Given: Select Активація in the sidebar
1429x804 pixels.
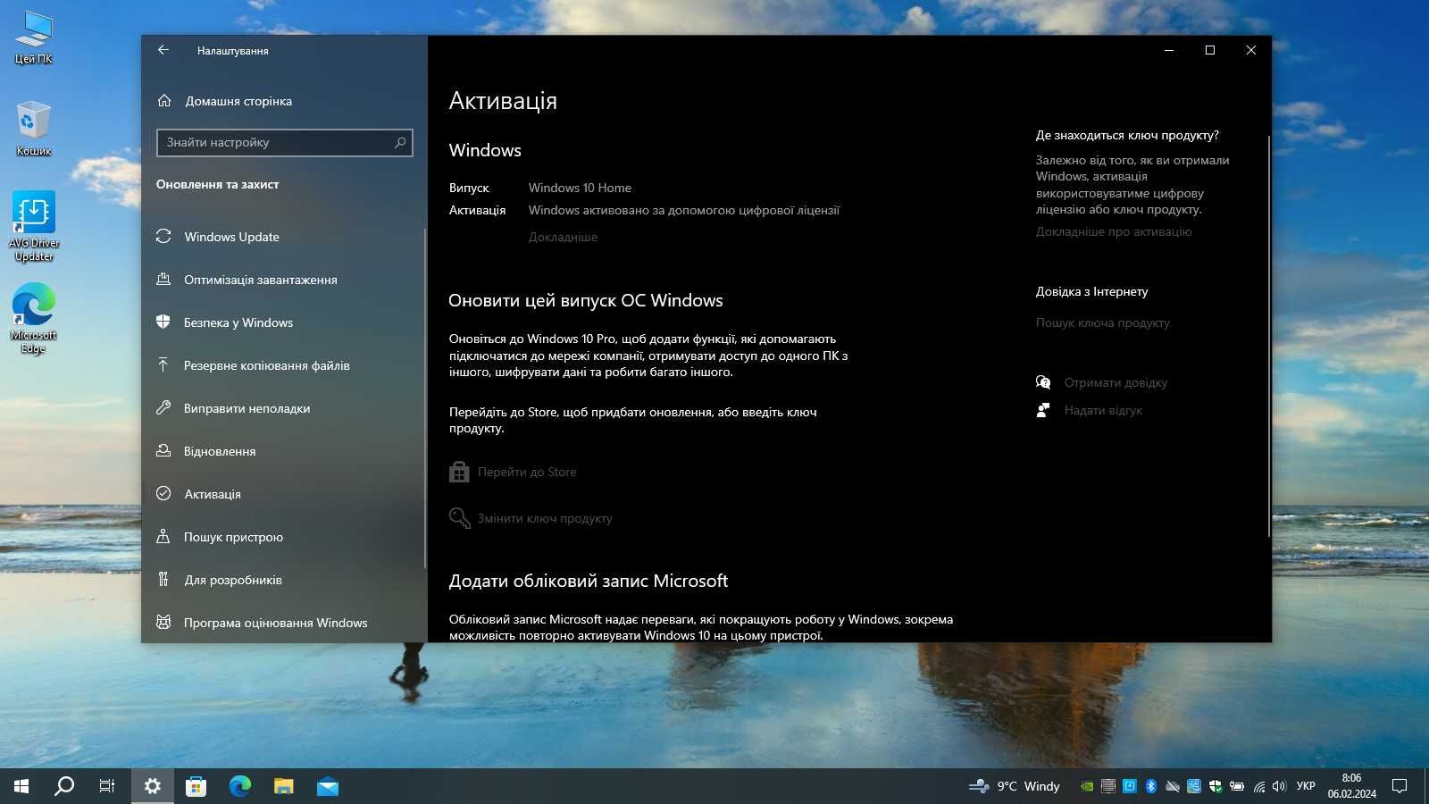Looking at the screenshot, I should tap(212, 494).
